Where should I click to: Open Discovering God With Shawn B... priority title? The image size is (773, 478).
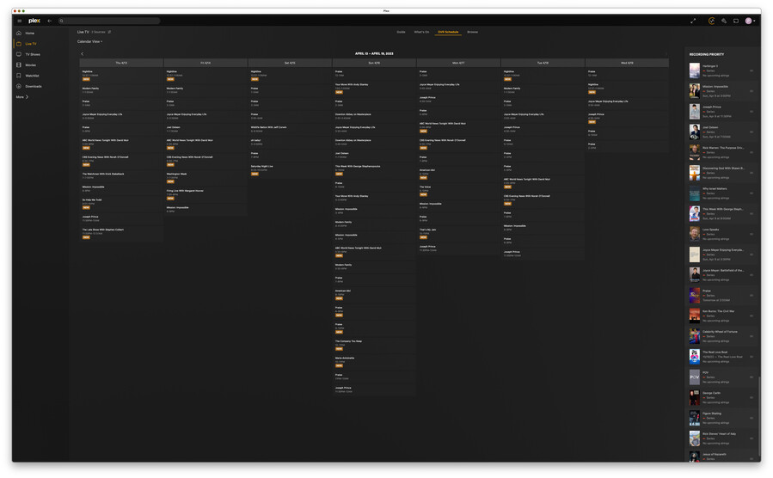(x=723, y=168)
